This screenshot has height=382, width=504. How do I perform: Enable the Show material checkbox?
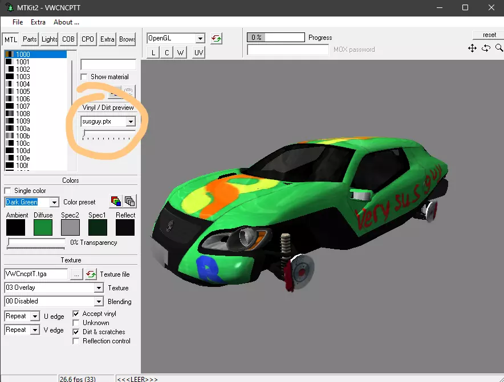pos(84,77)
